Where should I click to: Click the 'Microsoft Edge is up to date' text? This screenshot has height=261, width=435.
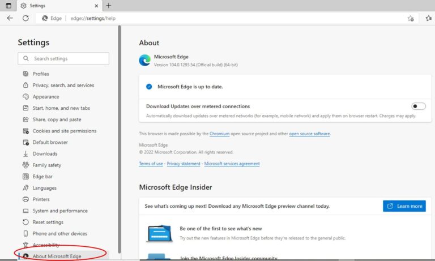click(x=190, y=87)
